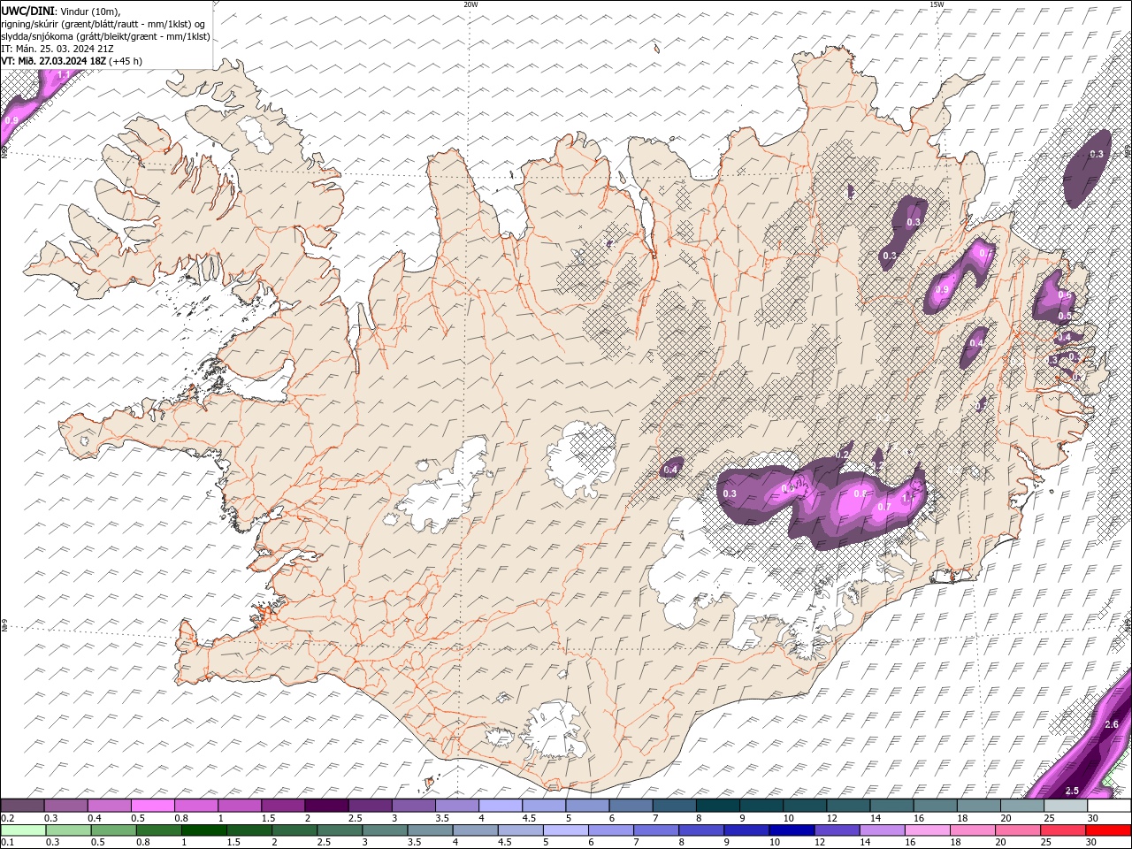1132x849 pixels.
Task: Select the 1.5–2 magenta-purple top legend swatch
Action: coord(283,806)
